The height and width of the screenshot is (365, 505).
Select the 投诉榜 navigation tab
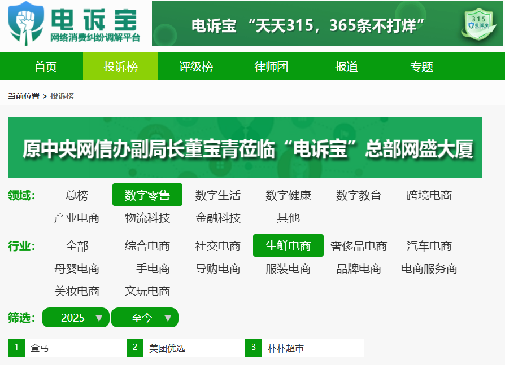coord(120,66)
